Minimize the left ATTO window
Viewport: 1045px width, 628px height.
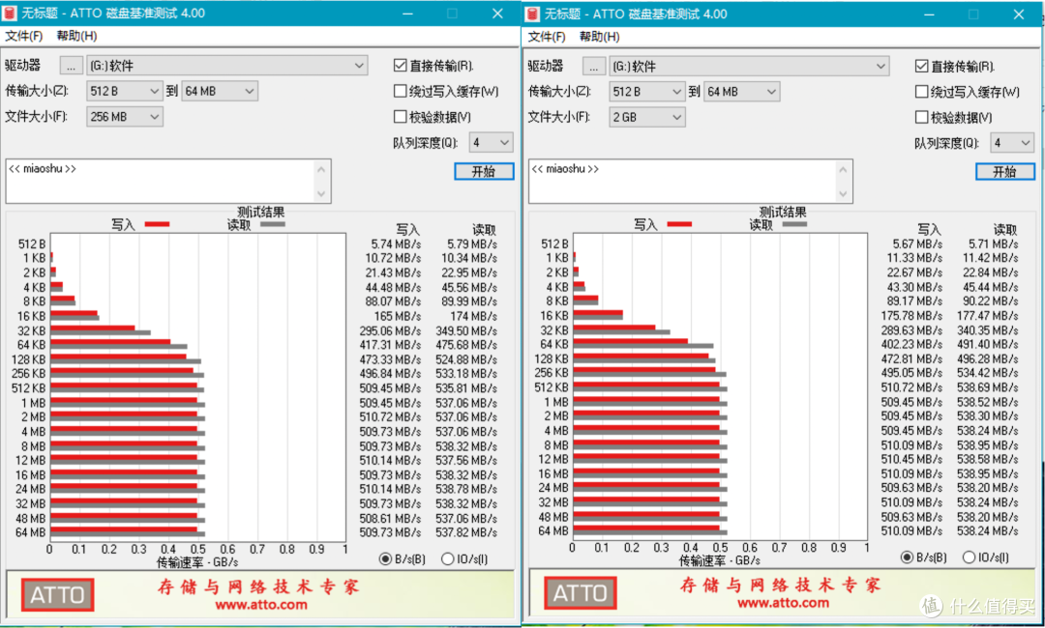[408, 14]
